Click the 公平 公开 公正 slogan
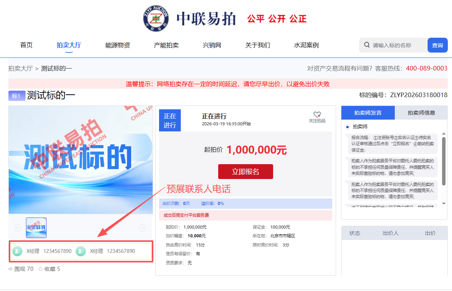452x291 pixels. click(277, 19)
